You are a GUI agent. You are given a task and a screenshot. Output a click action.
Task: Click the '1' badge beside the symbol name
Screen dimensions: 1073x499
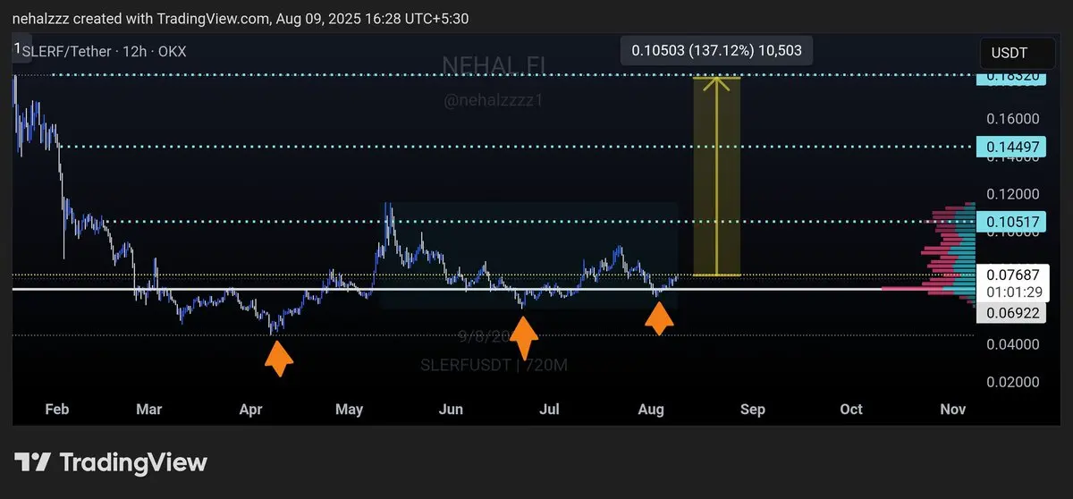17,50
